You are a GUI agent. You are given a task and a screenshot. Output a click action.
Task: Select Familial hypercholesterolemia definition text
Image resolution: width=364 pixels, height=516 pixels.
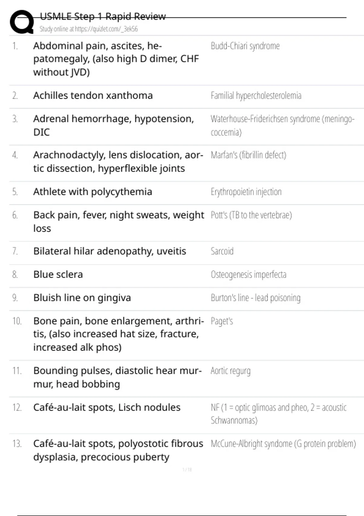[x=256, y=96]
